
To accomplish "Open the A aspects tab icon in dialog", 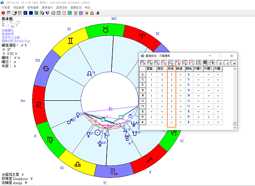I will click(x=184, y=63).
